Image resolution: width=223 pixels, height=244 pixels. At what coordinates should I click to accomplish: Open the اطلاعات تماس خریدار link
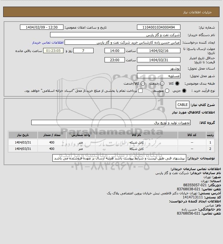pyautogui.click(x=48, y=42)
